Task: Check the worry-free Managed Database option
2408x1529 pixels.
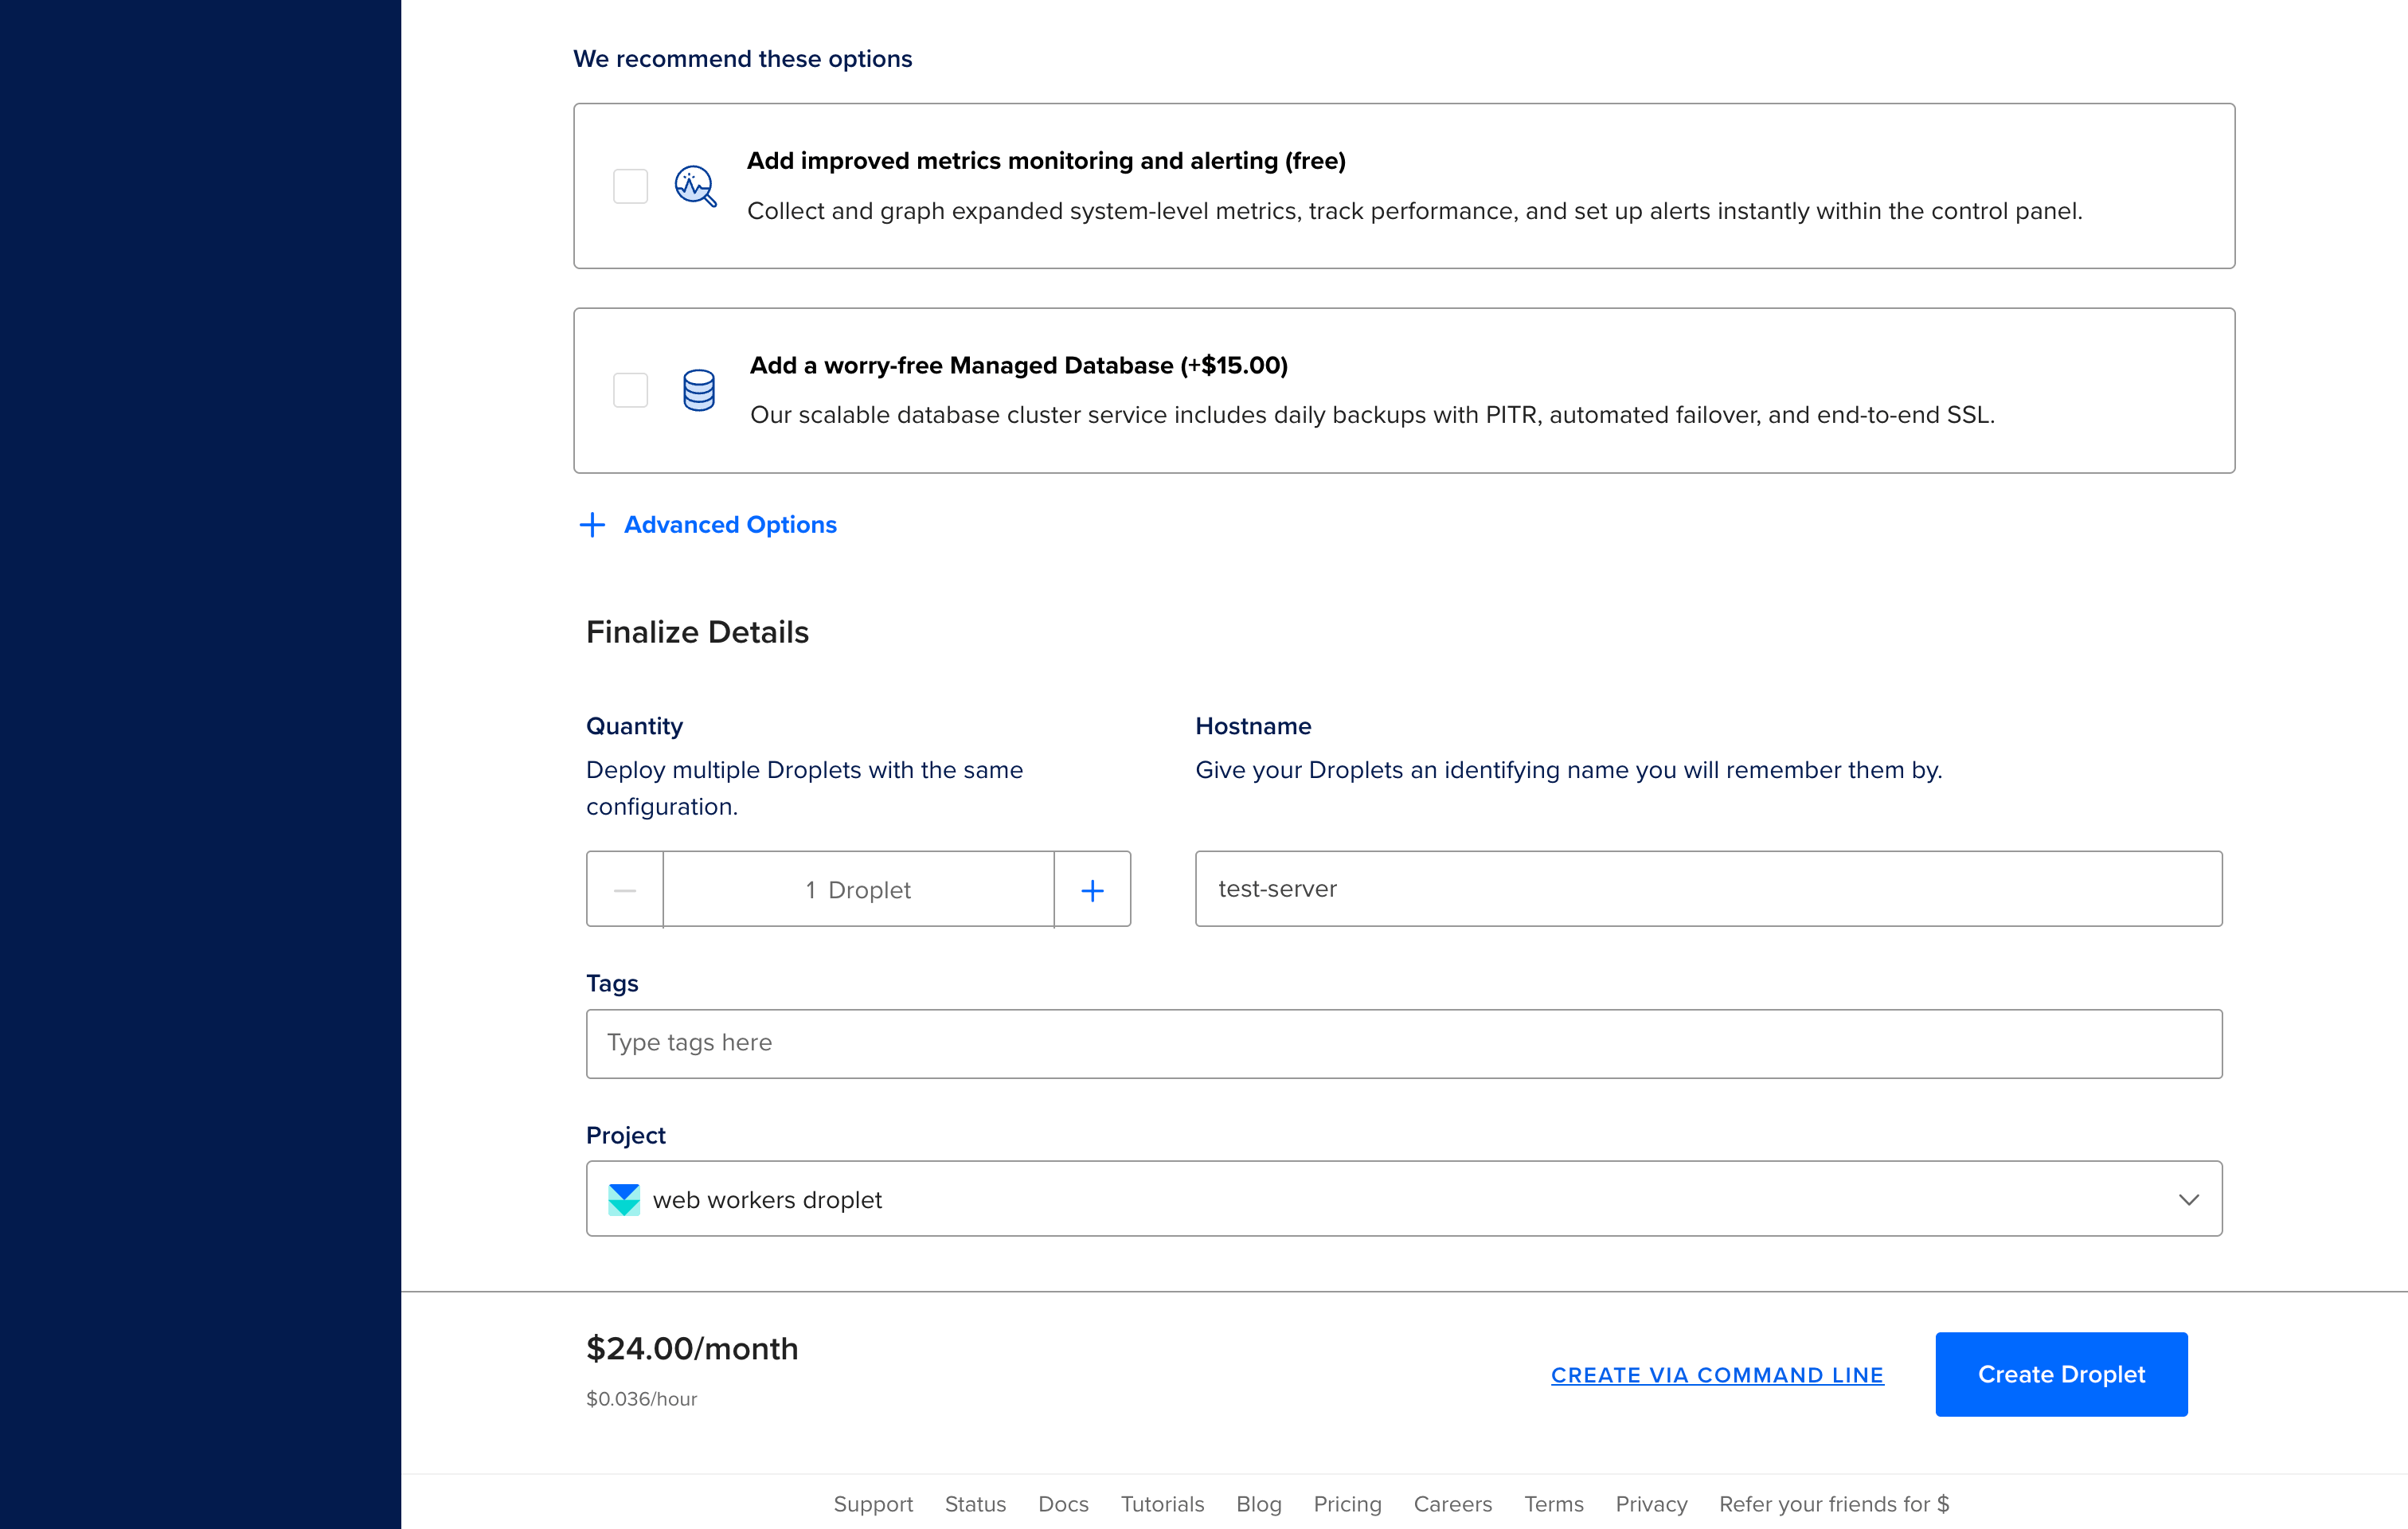Action: (x=630, y=390)
